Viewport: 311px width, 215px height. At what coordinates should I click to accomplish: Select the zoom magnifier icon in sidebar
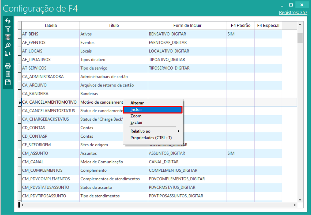(x=8, y=45)
